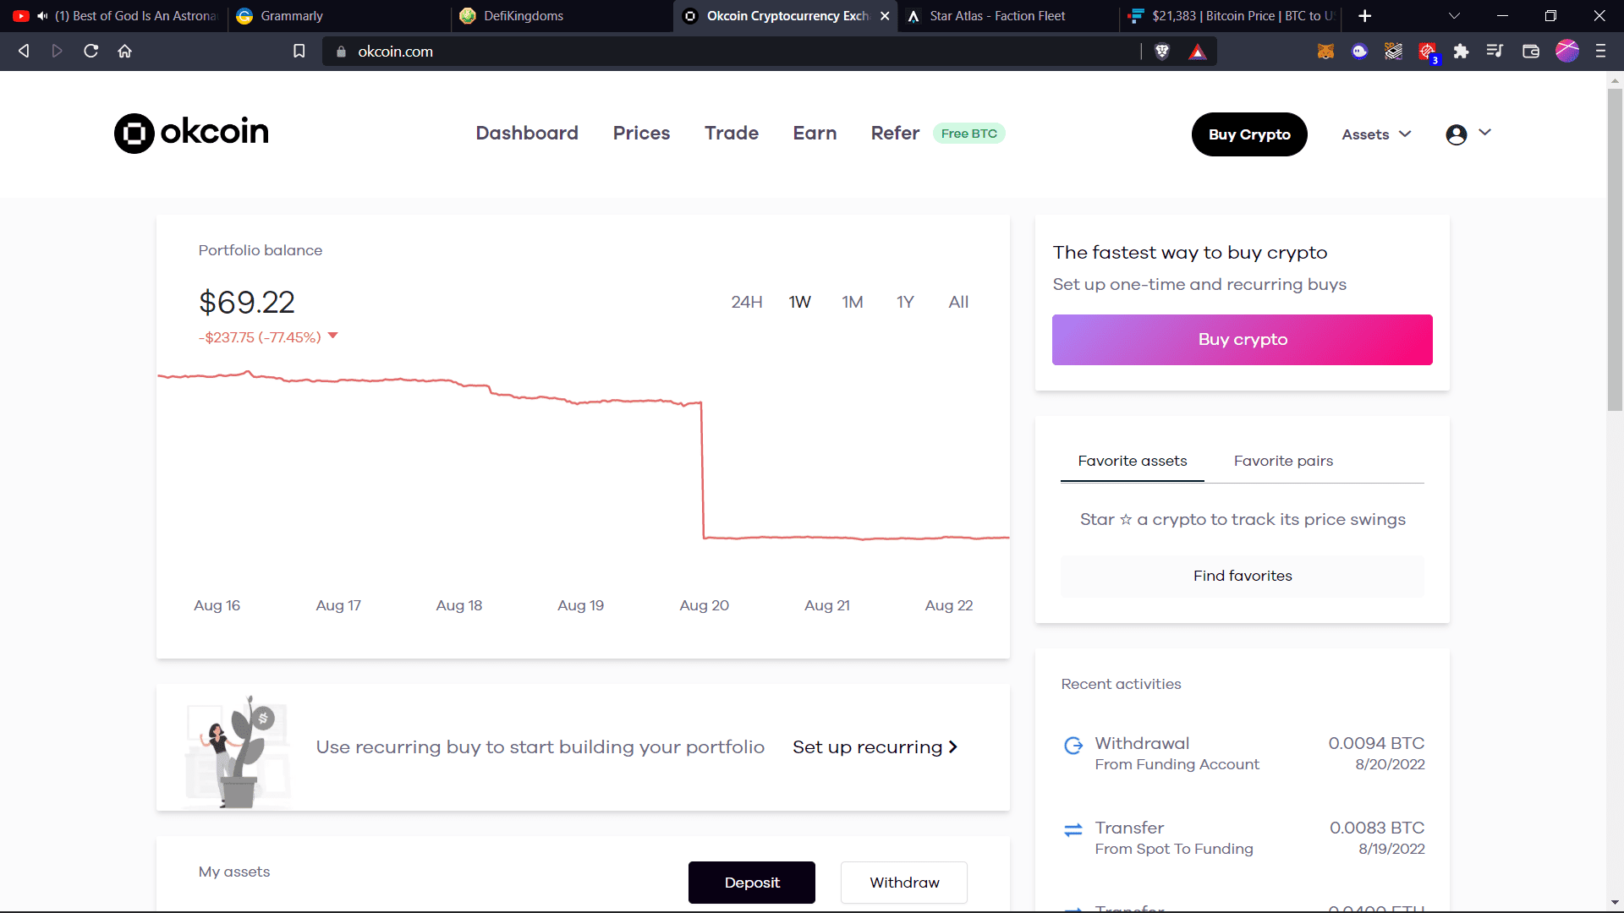
Task: Click the lock icon in address bar
Action: pos(342,52)
